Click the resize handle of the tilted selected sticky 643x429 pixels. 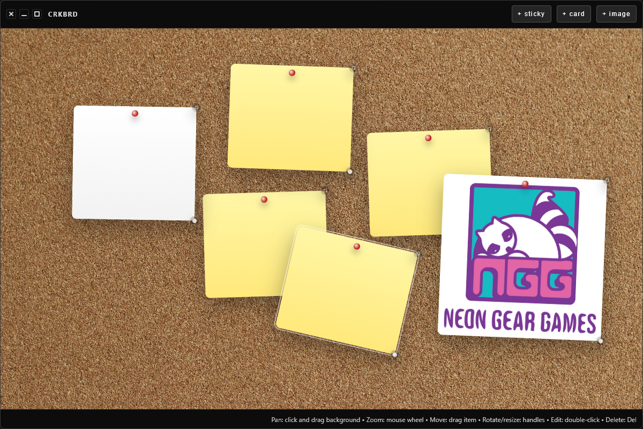(x=395, y=354)
